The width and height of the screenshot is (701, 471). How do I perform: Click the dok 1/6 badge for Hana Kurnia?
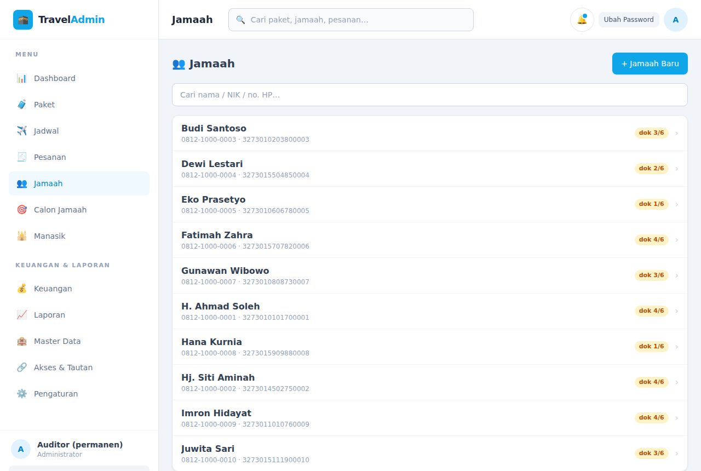(x=652, y=347)
